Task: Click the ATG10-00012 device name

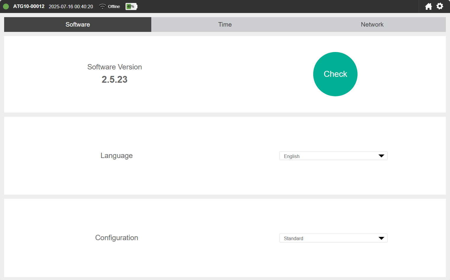Action: 29,6
